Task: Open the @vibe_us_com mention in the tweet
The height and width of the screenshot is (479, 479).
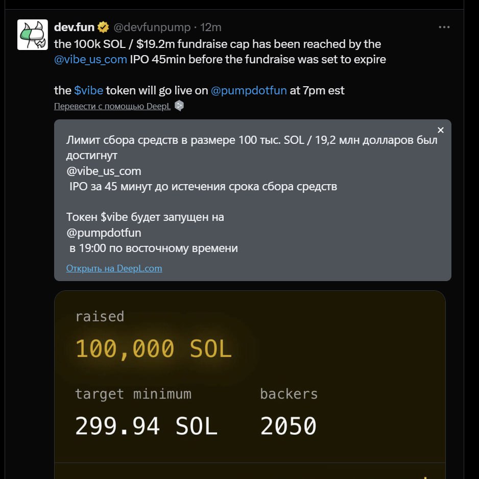Action: point(90,59)
